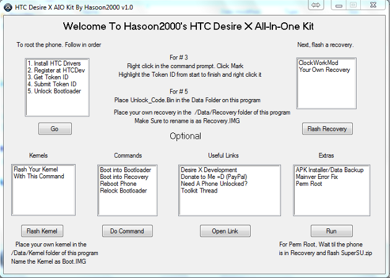Select "5. Unlock Bootloader" item
390x278 pixels.
coord(54,91)
